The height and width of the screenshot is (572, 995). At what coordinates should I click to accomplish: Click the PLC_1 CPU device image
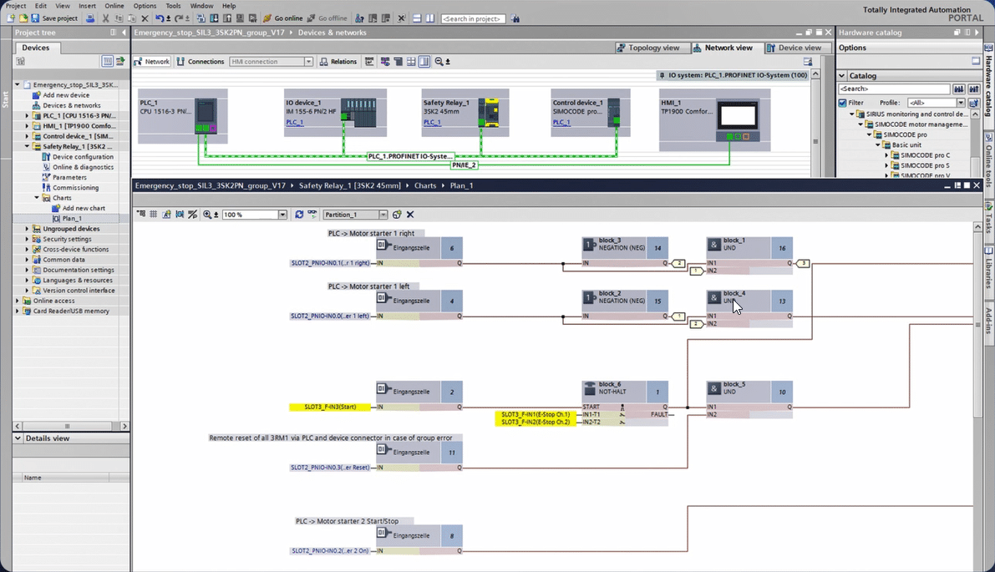[x=206, y=115]
